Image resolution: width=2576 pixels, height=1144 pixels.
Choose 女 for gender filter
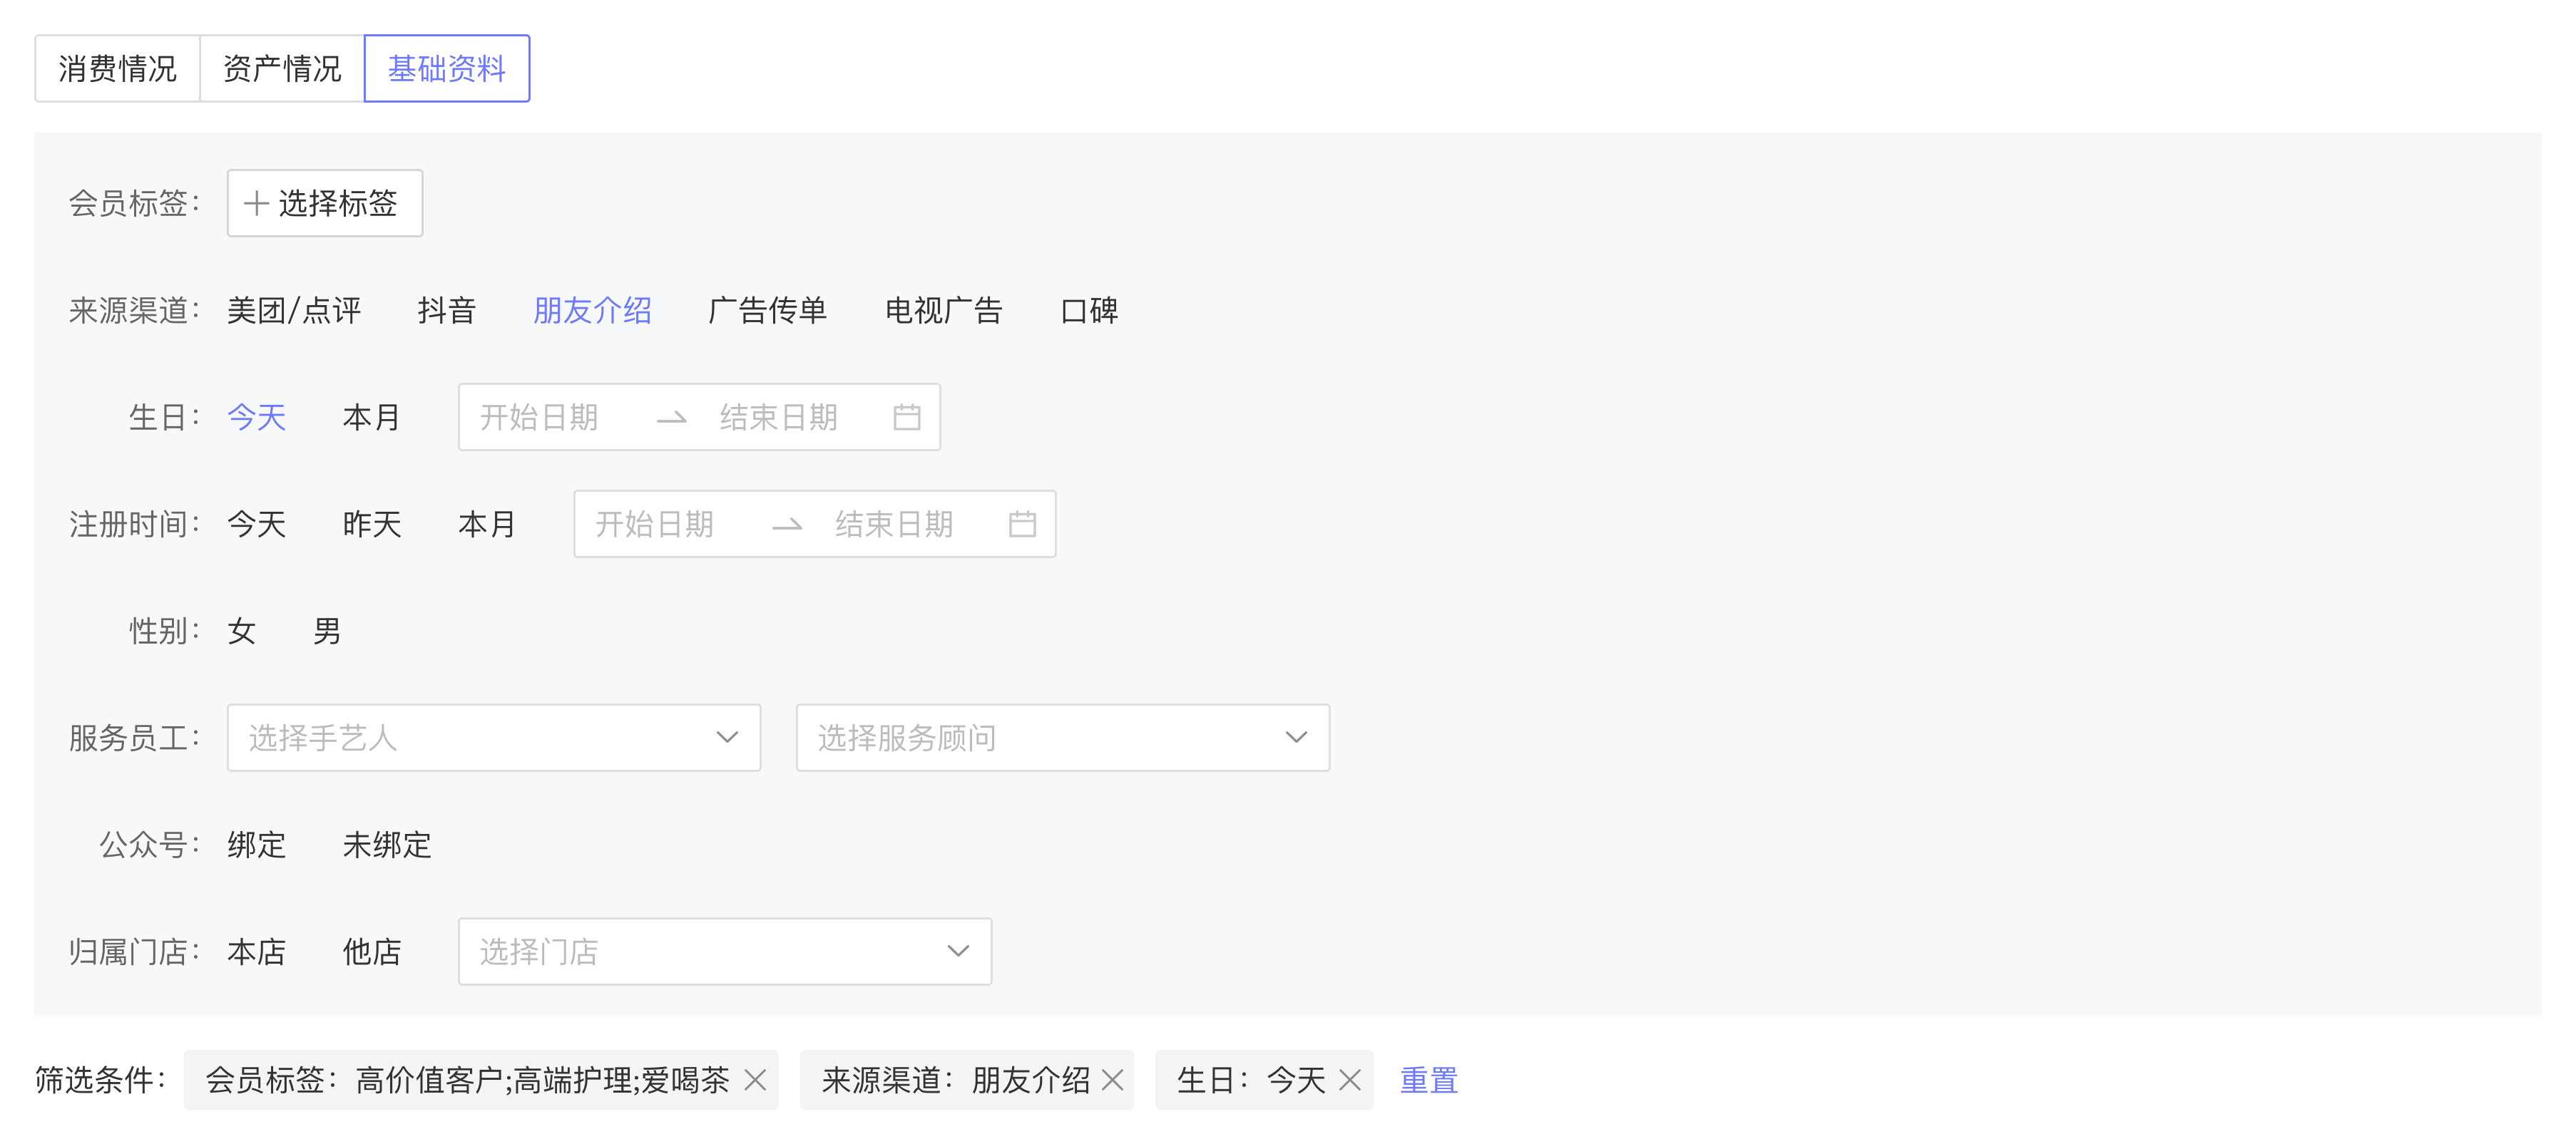[x=241, y=632]
